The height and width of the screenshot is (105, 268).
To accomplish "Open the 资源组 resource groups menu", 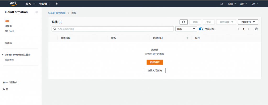I will (45, 4).
